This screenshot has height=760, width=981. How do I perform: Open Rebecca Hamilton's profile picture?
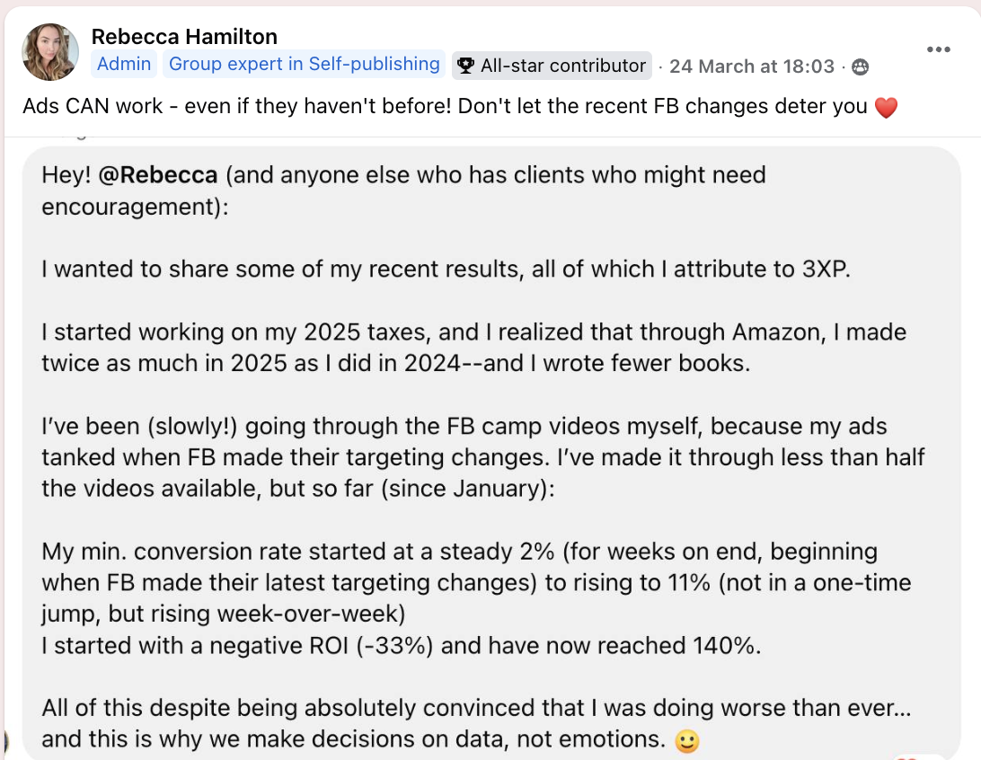pos(50,51)
